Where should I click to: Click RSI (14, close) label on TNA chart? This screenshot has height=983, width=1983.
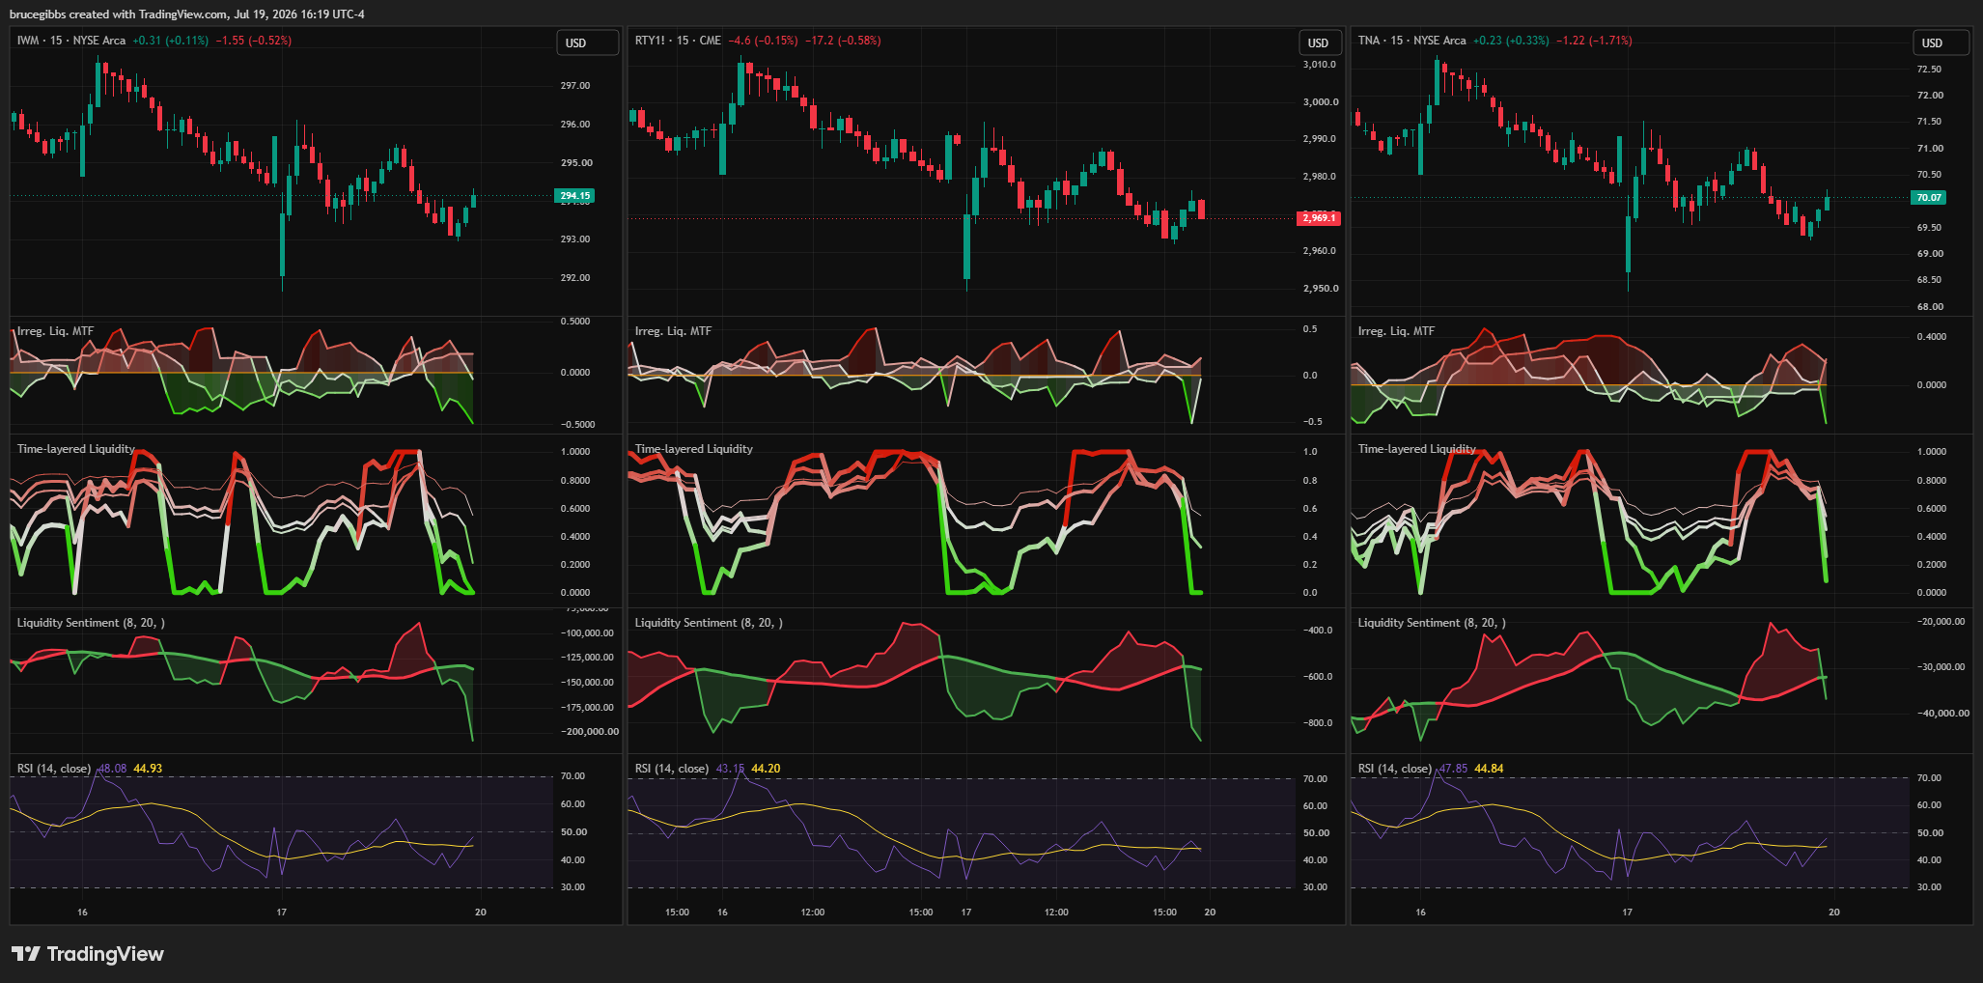[x=1395, y=769]
